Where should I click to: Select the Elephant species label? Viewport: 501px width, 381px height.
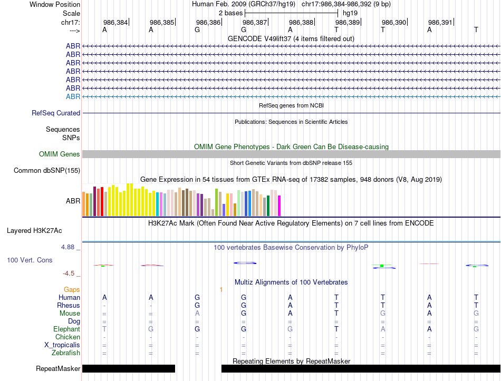coord(66,329)
